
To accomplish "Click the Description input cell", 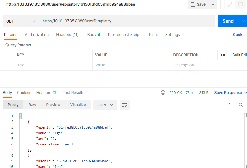I will point(209,65).
